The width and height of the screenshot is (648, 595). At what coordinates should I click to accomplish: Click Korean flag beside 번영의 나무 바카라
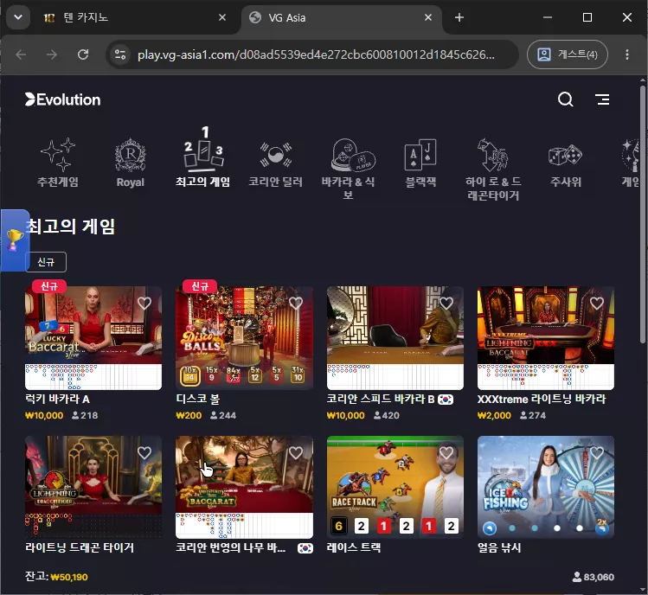305,548
